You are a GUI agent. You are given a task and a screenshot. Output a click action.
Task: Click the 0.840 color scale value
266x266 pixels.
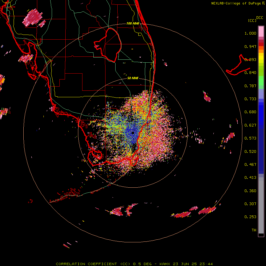pos(250,73)
